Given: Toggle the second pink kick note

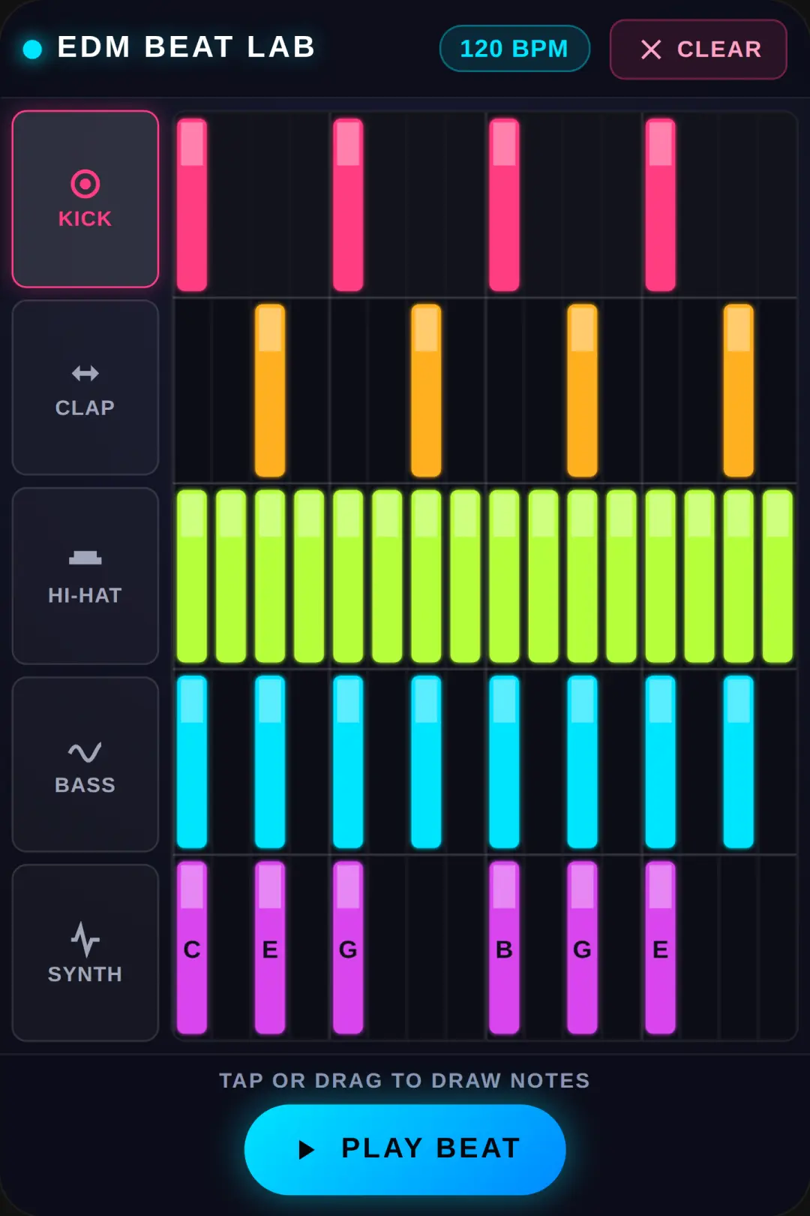Looking at the screenshot, I should tap(348, 205).
